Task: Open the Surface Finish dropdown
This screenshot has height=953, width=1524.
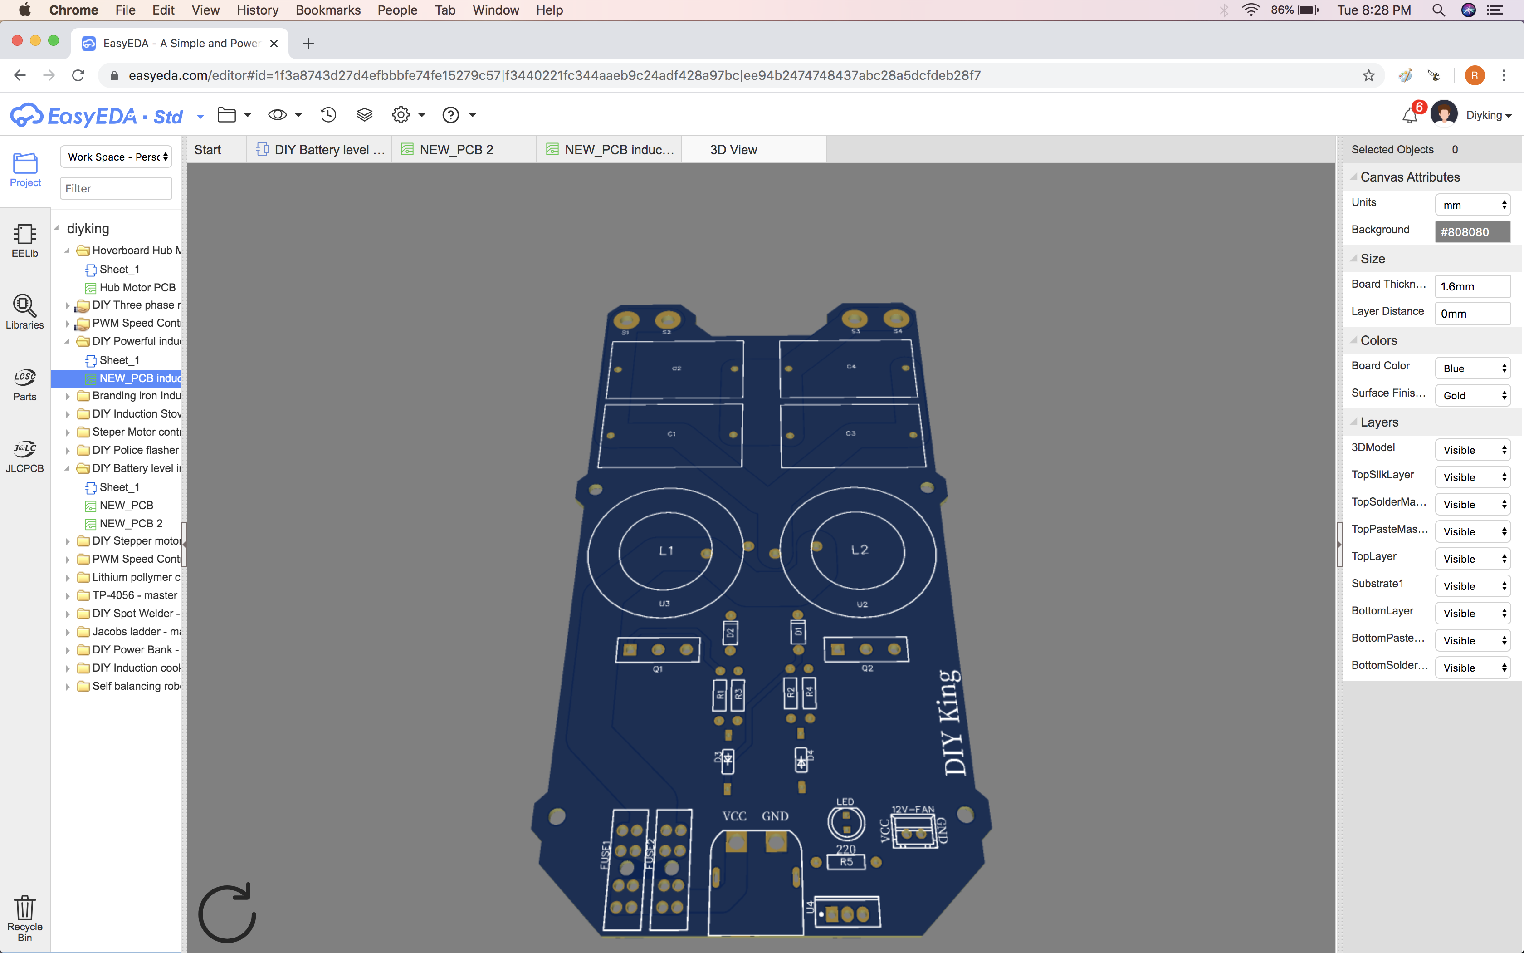Action: coord(1472,394)
